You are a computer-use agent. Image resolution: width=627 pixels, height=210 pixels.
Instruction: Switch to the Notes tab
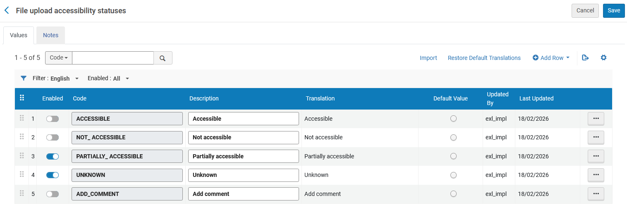coord(51,35)
